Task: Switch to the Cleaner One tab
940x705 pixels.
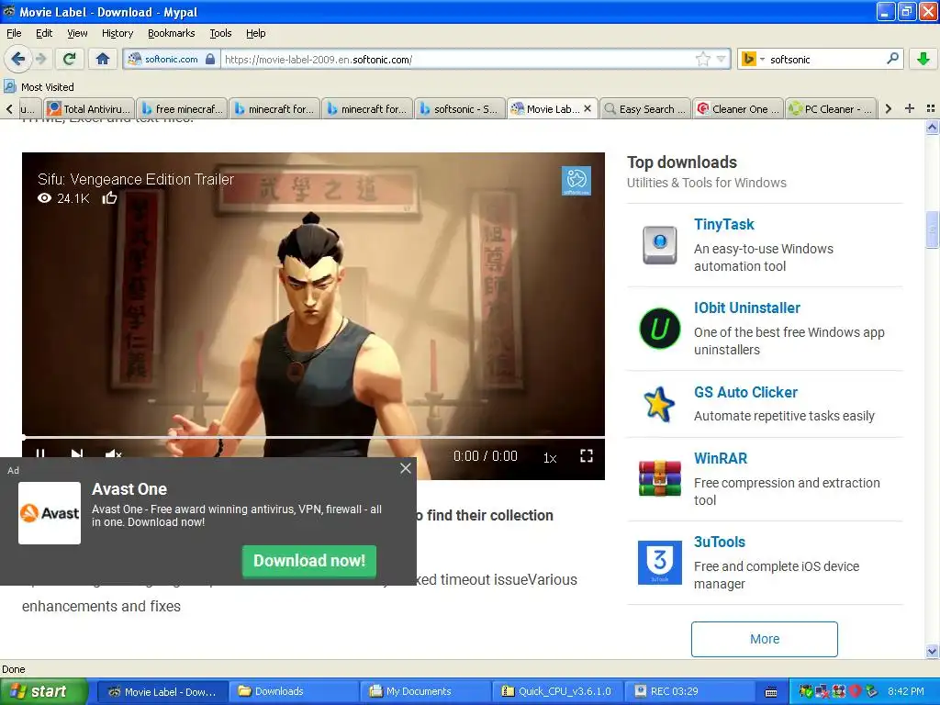Action: click(738, 109)
